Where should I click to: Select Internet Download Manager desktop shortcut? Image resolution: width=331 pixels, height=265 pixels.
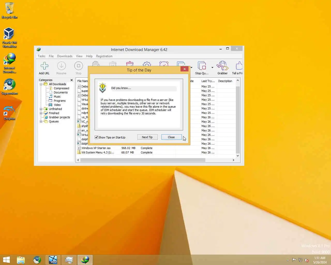[x=9, y=63]
